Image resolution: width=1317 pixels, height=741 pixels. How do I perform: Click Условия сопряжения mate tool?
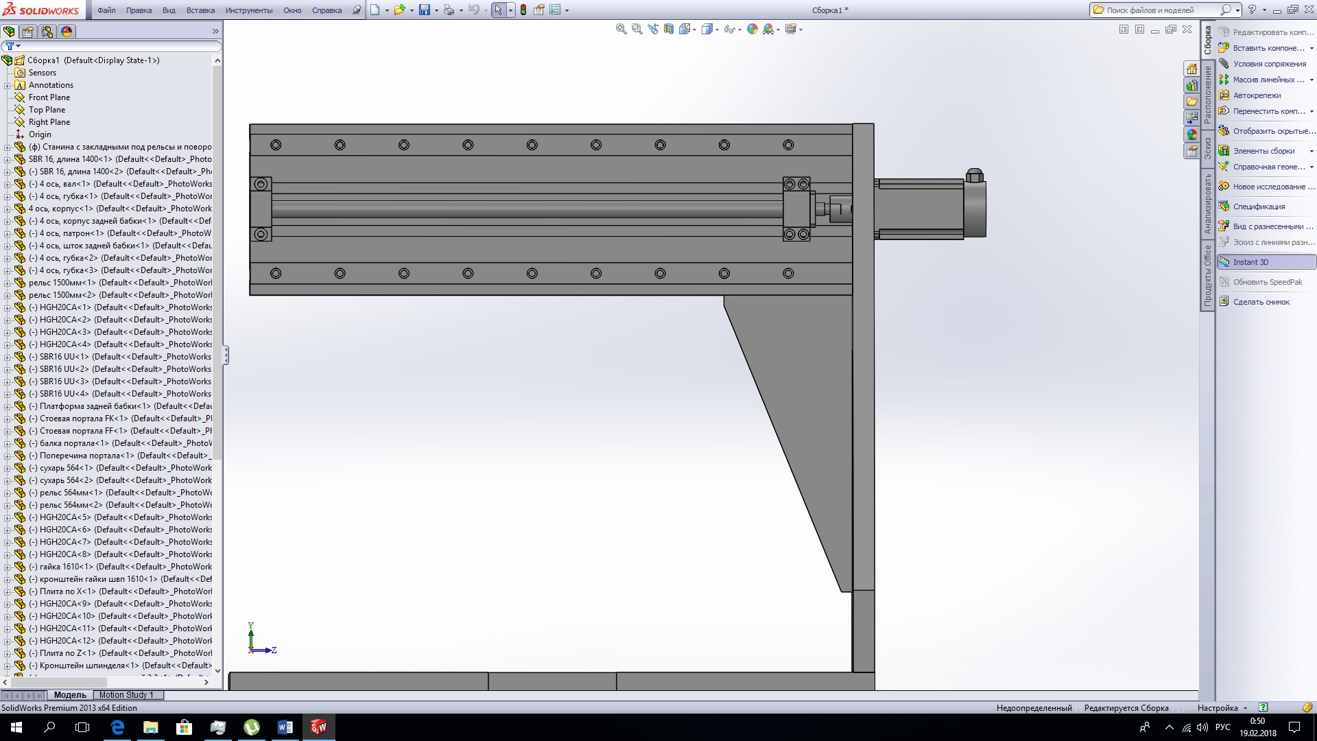click(x=1269, y=64)
